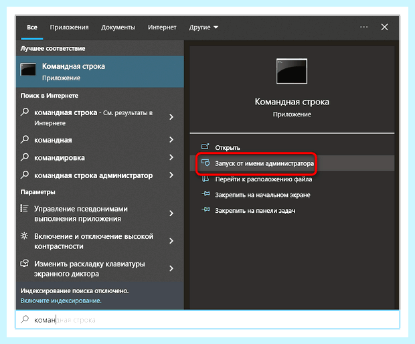Image resolution: width=415 pixels, height=344 pixels.
Task: Open the Документы tab
Action: tap(118, 27)
